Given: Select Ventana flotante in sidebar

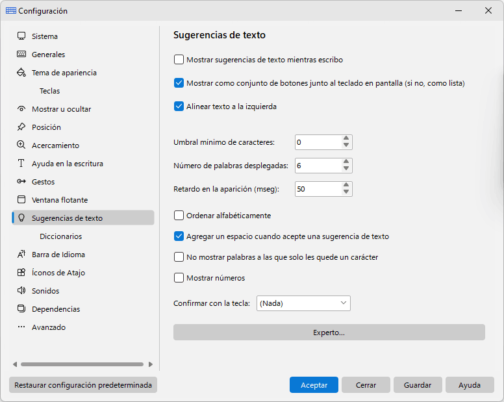Looking at the screenshot, I should pos(83,200).
